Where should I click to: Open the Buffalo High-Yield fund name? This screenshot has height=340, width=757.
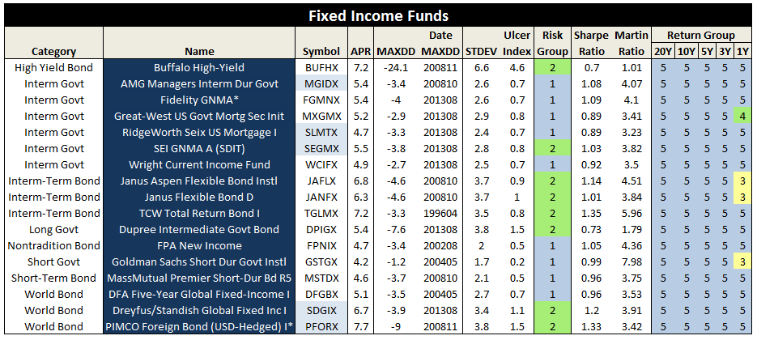coord(198,67)
